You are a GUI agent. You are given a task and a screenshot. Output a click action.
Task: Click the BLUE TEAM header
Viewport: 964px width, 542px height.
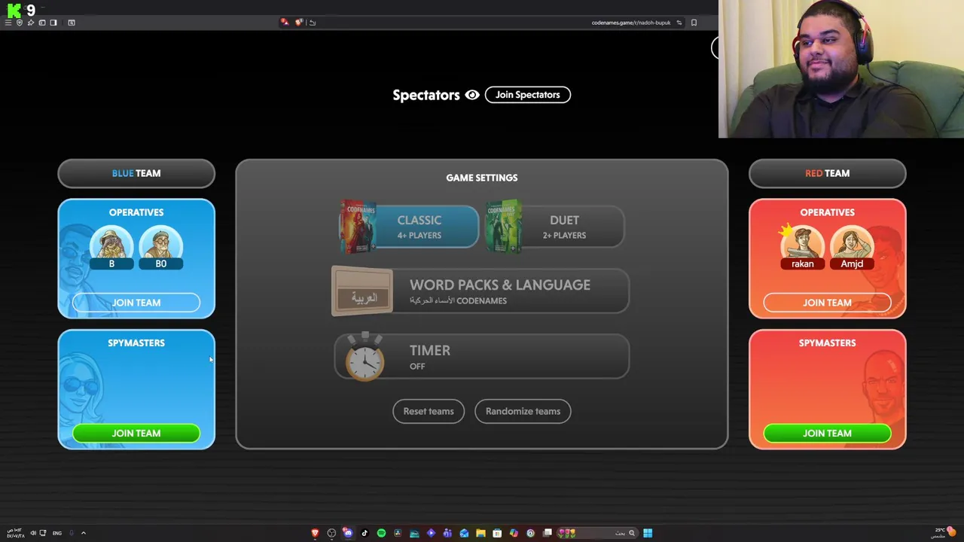click(136, 173)
